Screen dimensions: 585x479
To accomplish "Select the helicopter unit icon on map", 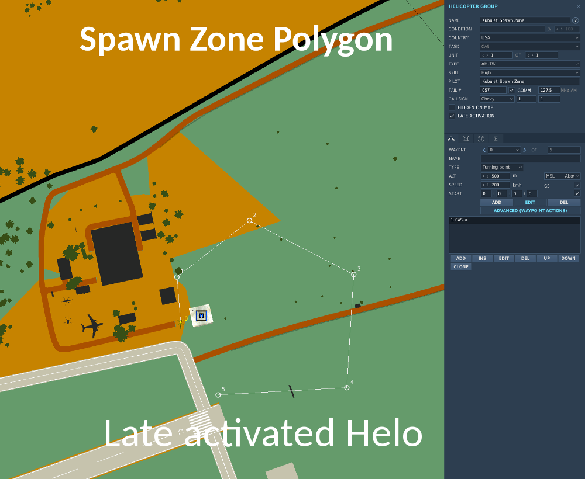I will point(201,315).
